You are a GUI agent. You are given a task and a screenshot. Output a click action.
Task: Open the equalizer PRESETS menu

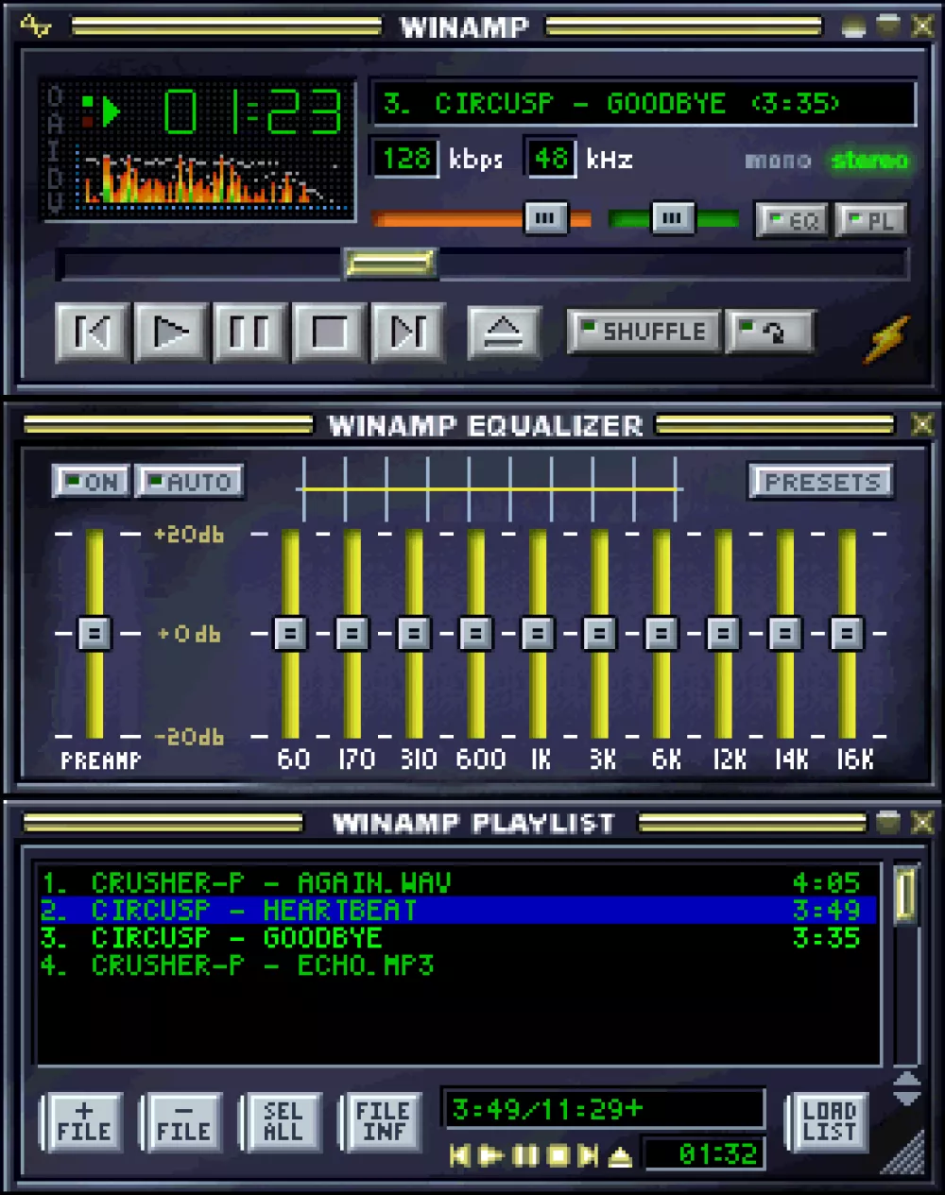click(x=820, y=482)
